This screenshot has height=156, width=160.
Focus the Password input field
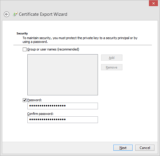[63, 106]
